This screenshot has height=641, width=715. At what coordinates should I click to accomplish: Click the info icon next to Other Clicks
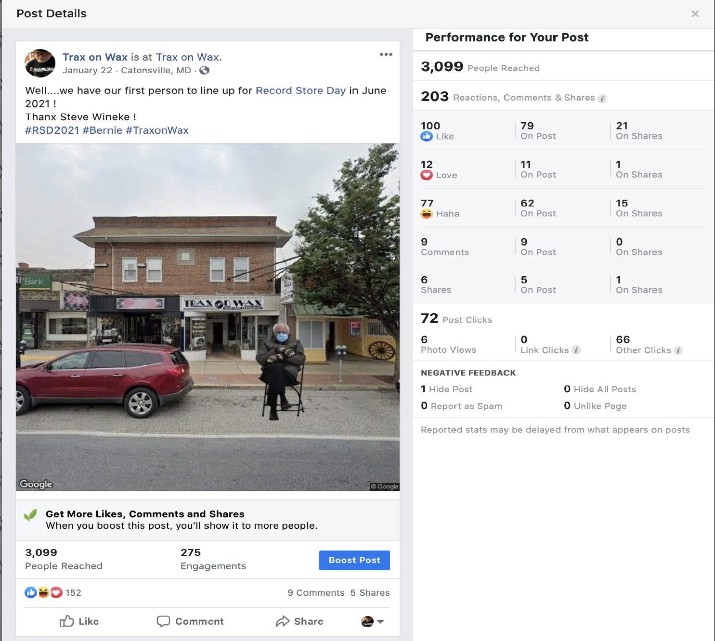[x=678, y=350]
